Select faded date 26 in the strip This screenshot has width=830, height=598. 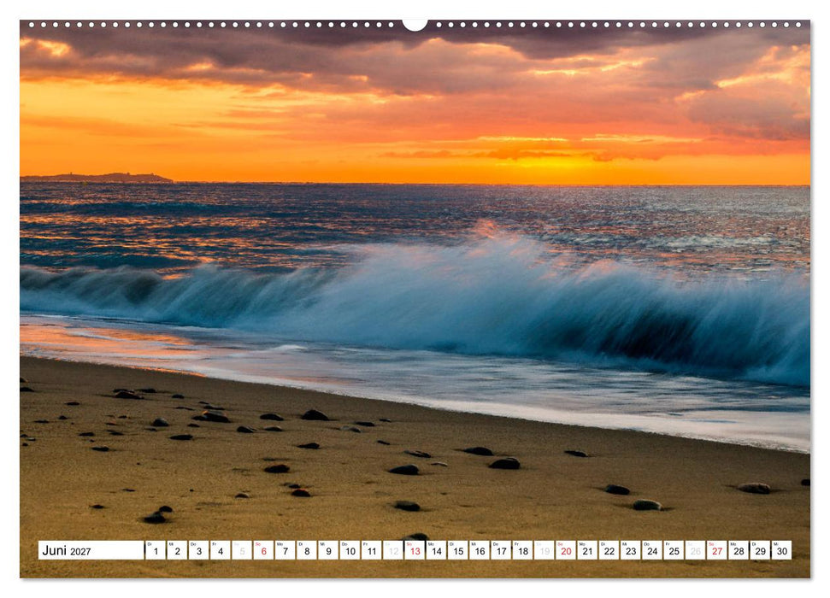(x=696, y=550)
